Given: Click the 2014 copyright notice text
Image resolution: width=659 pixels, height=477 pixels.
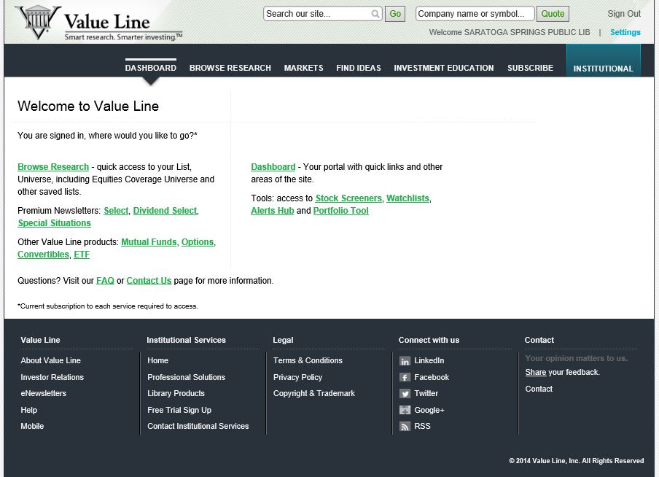Looking at the screenshot, I should pos(576,461).
